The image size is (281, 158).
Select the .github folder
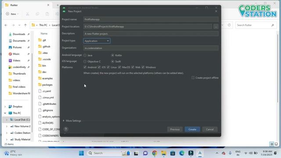(46, 47)
